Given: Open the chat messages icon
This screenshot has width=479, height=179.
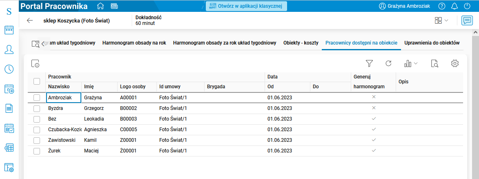Looking at the screenshot, I should pos(467,20).
